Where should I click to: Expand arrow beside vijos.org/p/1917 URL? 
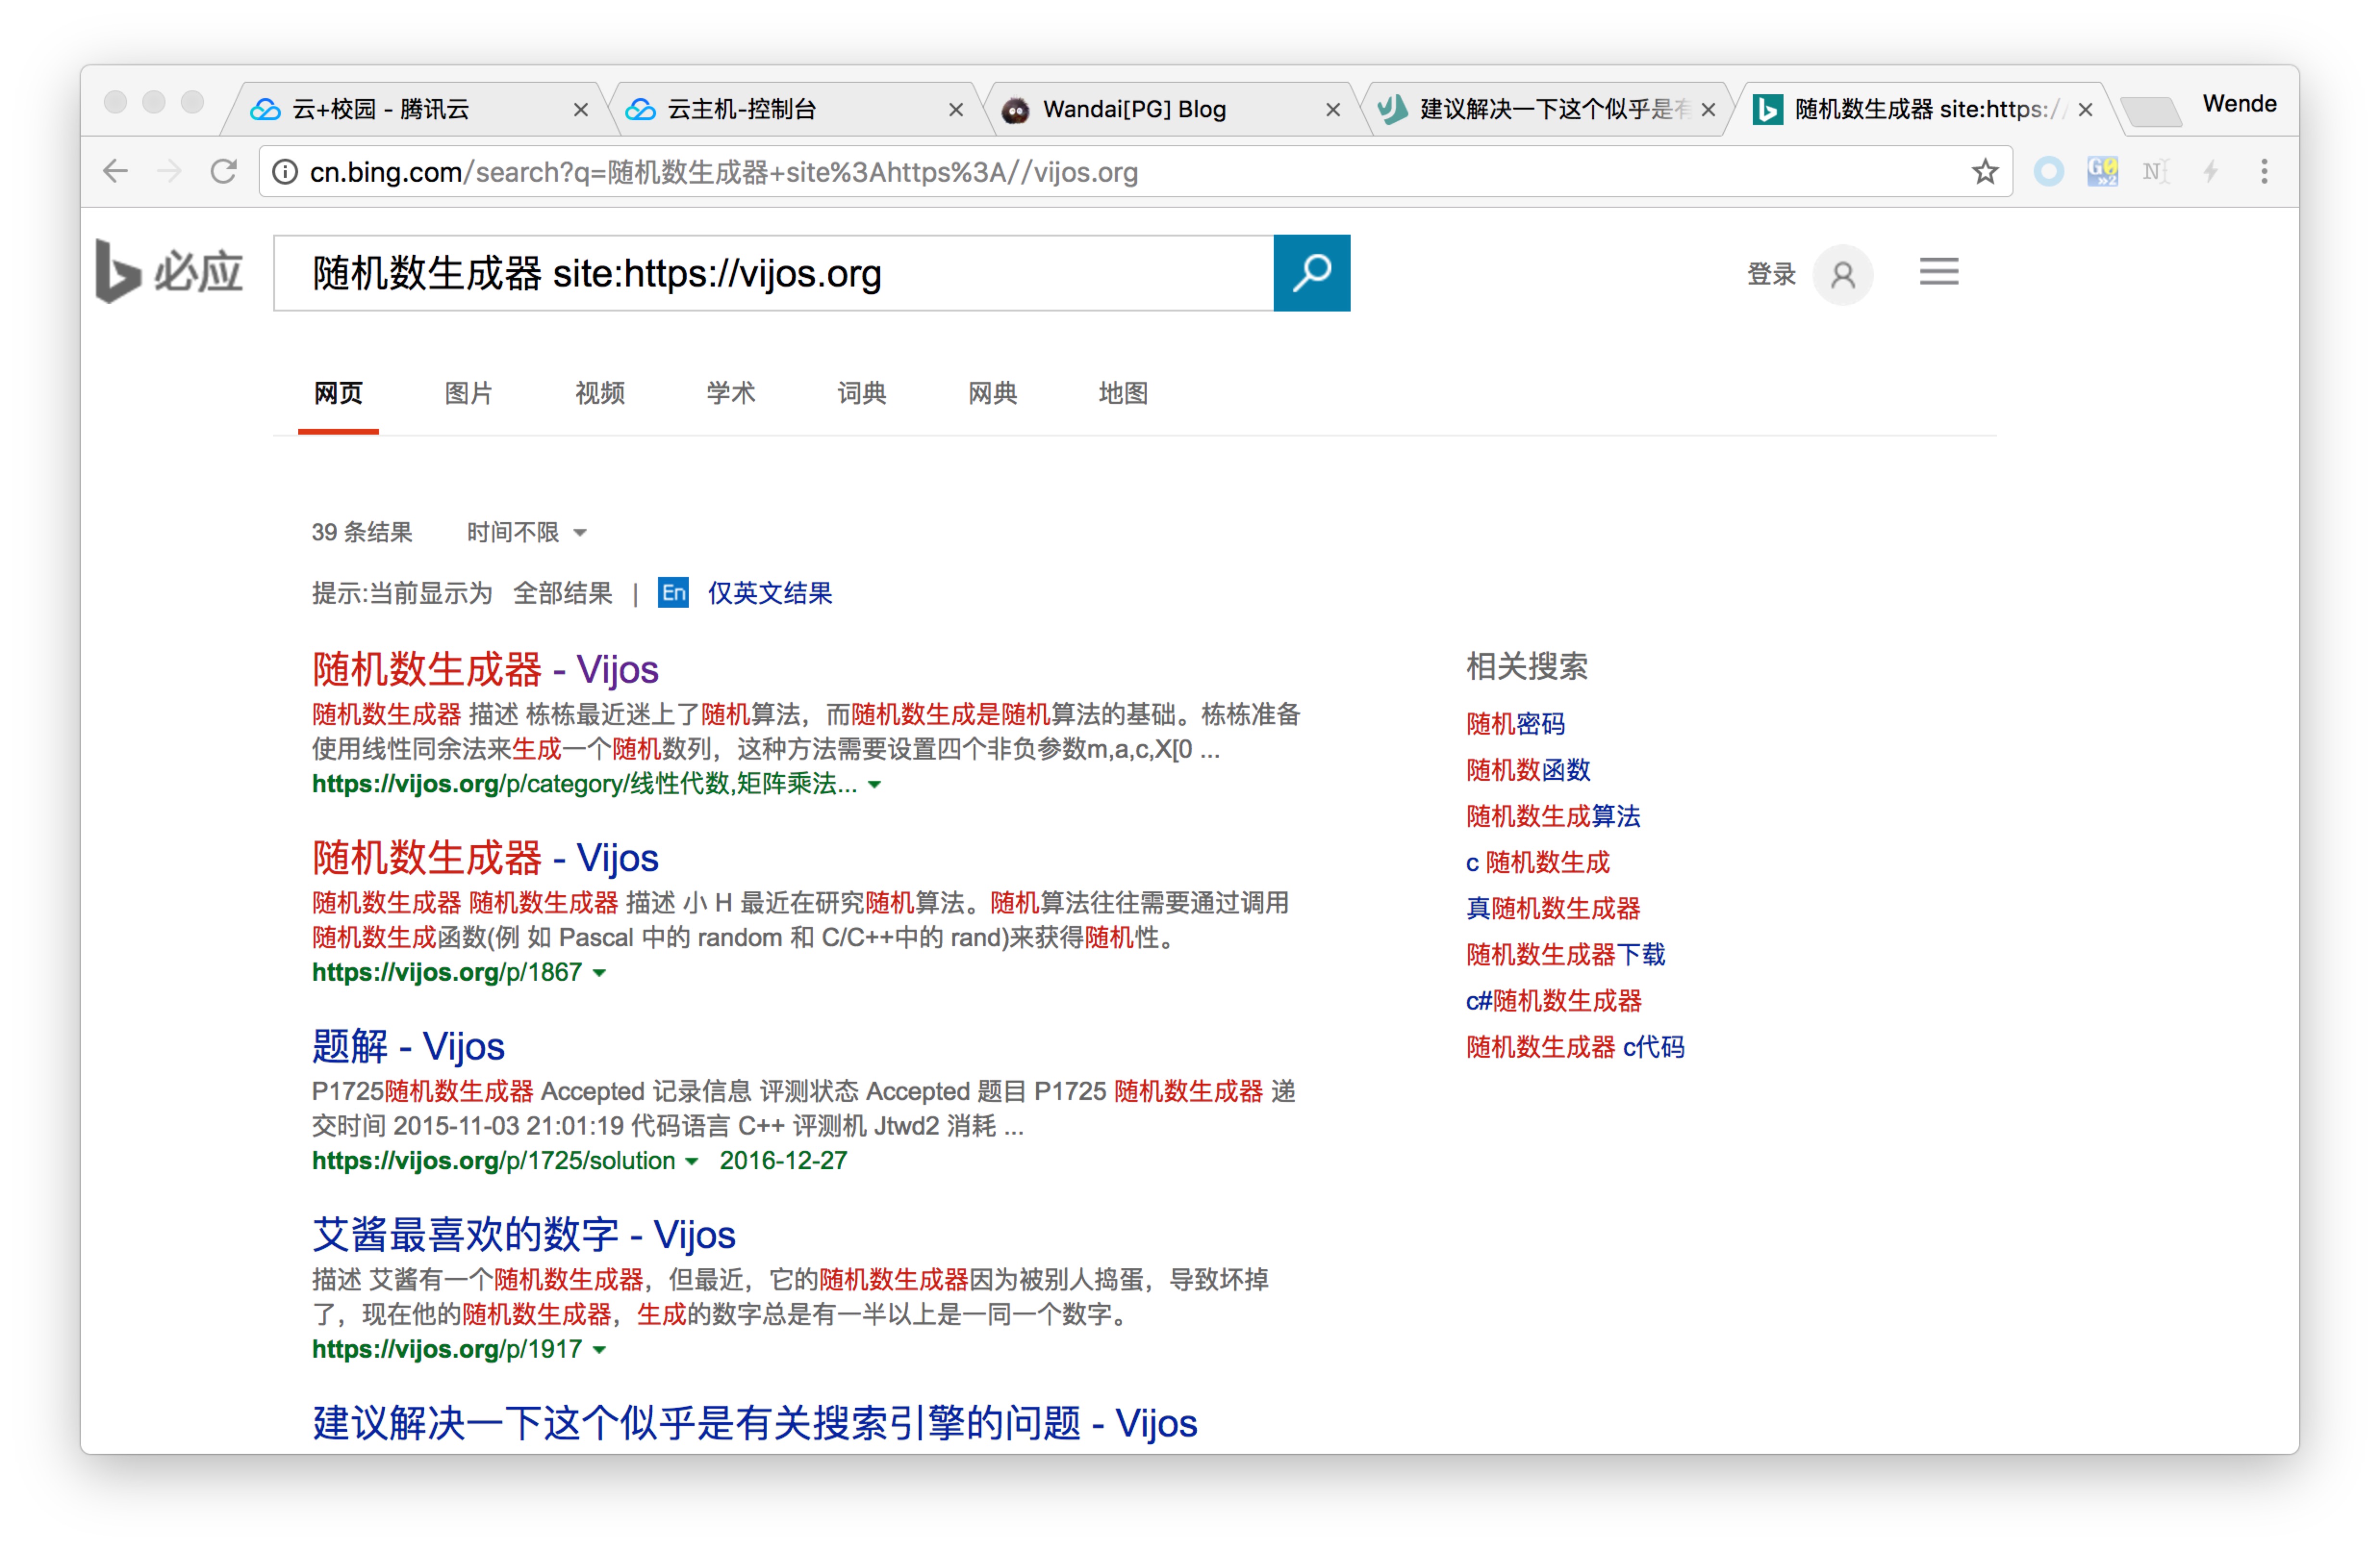[x=599, y=1349]
